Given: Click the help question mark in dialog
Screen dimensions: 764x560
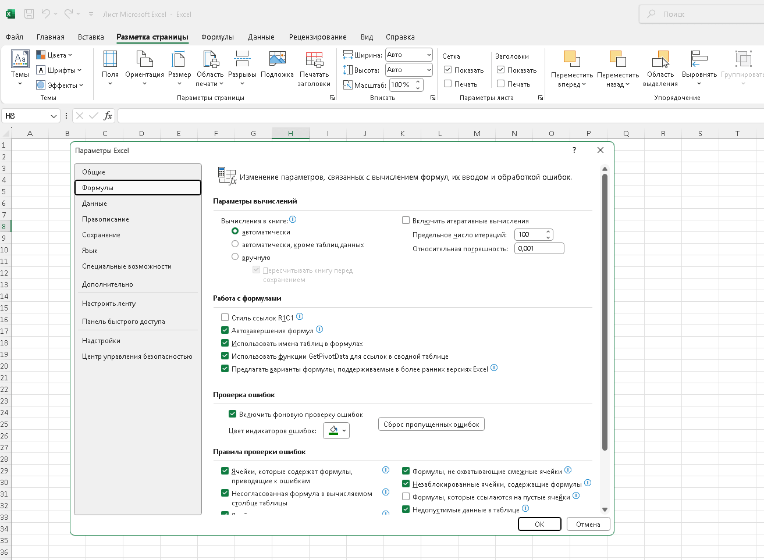Looking at the screenshot, I should click(x=574, y=150).
